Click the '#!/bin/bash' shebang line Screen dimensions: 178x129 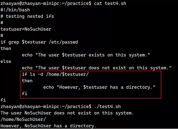click(x=15, y=10)
